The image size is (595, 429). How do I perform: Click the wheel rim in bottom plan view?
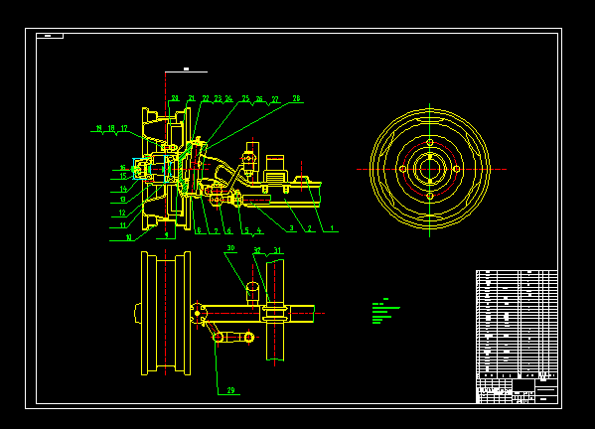click(166, 314)
